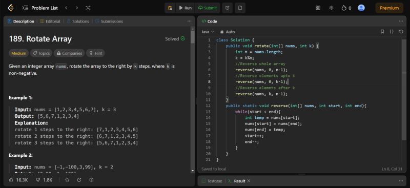Switch to the Editorial tab
Viewport: 410px width, 188px height.
pos(50,22)
